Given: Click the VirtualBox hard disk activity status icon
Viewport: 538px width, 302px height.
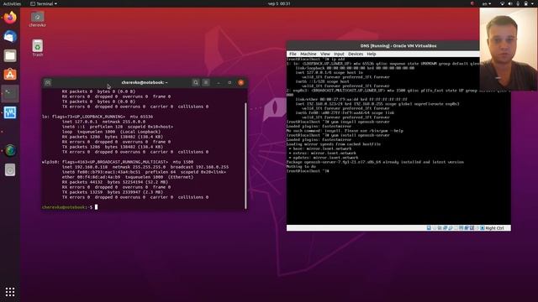Looking at the screenshot, I should [x=429, y=228].
